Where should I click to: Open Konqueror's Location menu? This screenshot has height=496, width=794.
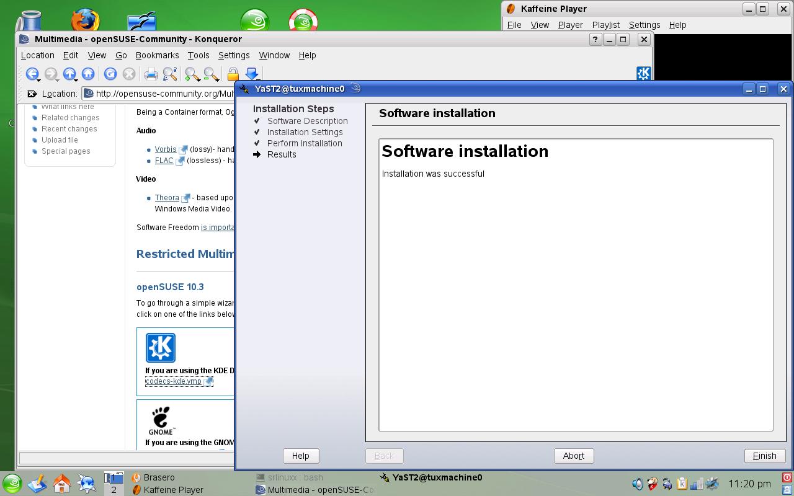38,55
